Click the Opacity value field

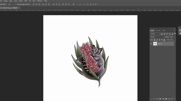(x=172, y=37)
